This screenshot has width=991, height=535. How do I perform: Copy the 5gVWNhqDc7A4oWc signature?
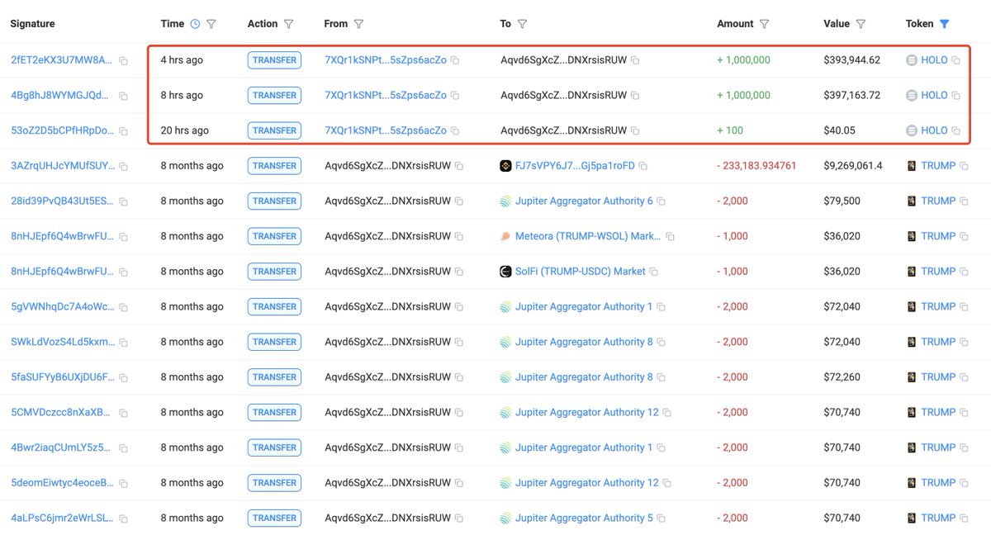(123, 307)
